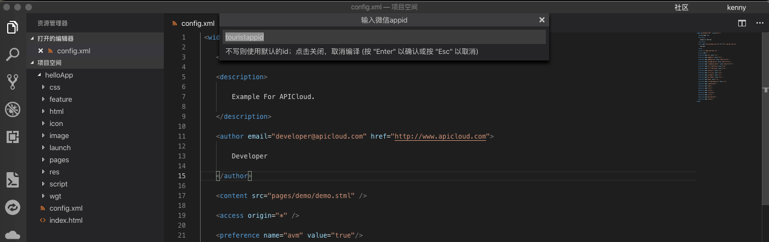The height and width of the screenshot is (242, 769).
Task: Expand the image folder
Action: [x=43, y=135]
